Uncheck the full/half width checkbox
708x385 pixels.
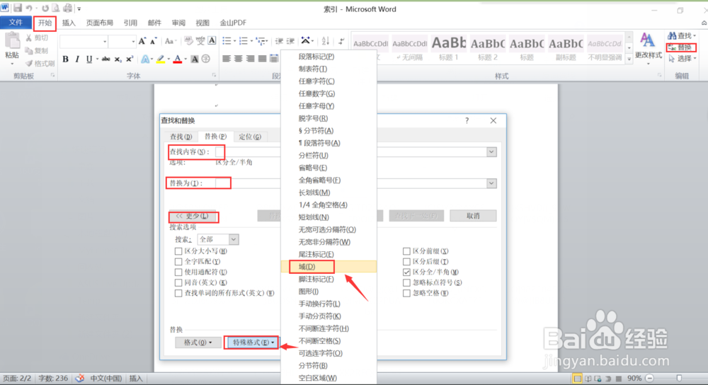click(406, 272)
